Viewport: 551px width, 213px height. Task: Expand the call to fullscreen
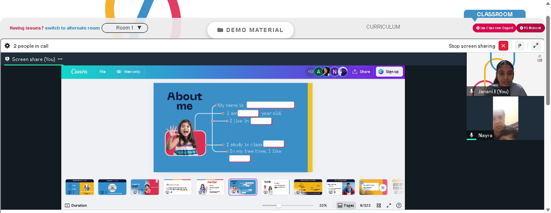536,46
